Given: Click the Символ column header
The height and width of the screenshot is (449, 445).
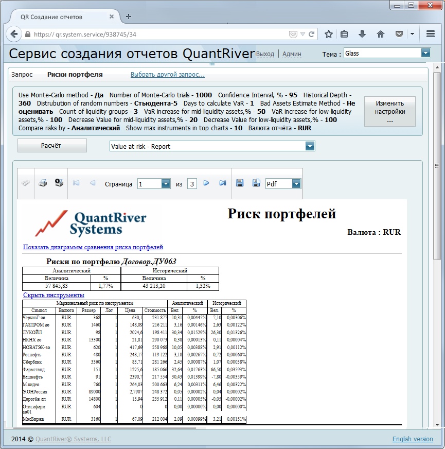Looking at the screenshot, I should (39, 310).
